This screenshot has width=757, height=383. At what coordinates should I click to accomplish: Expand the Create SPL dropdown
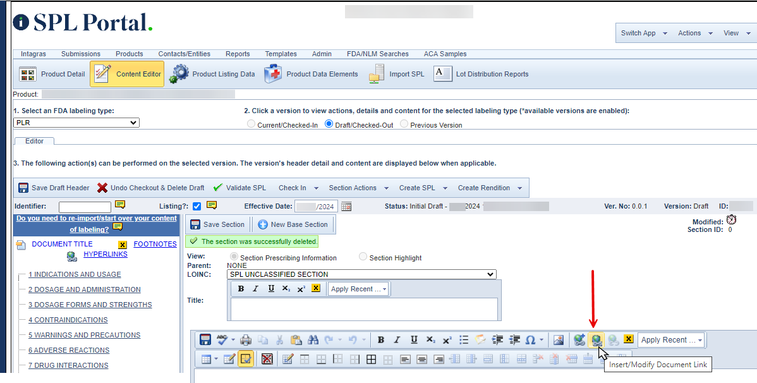click(445, 188)
